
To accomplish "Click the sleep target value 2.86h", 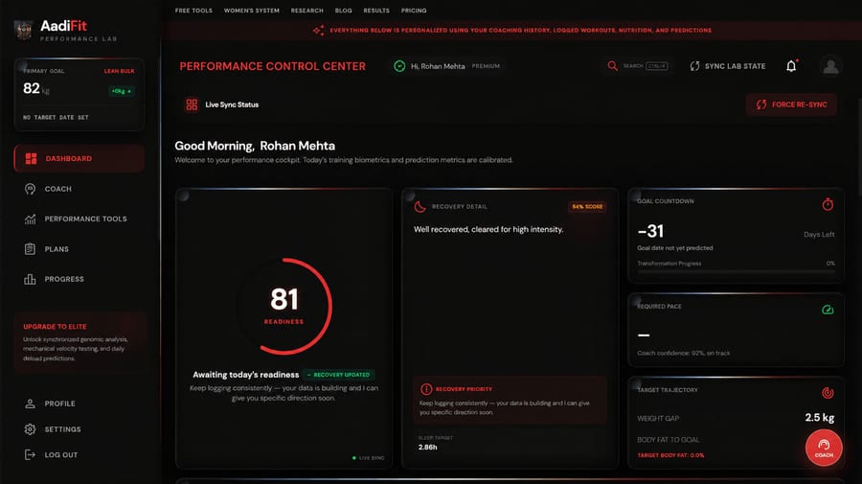I will tap(428, 448).
